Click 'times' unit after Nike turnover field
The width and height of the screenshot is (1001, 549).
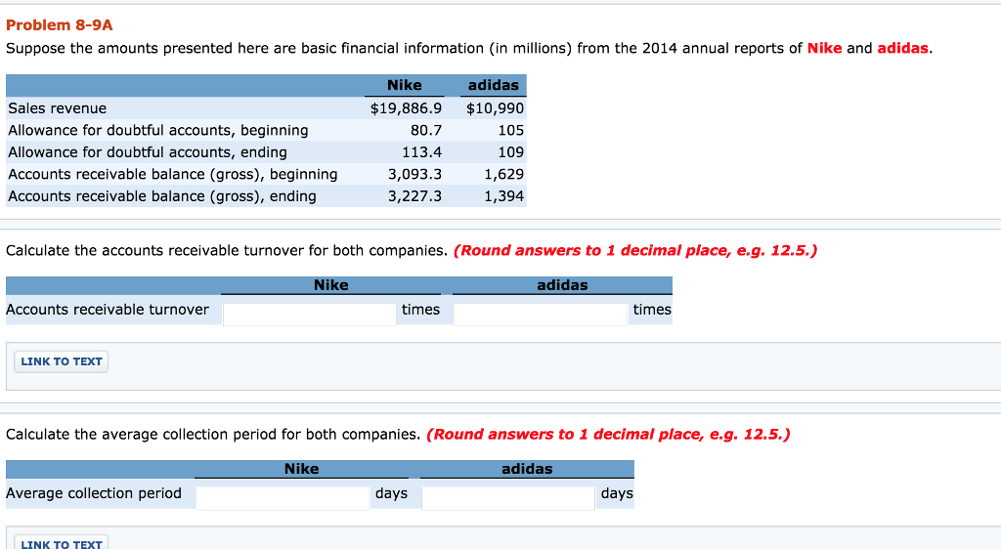(x=420, y=310)
